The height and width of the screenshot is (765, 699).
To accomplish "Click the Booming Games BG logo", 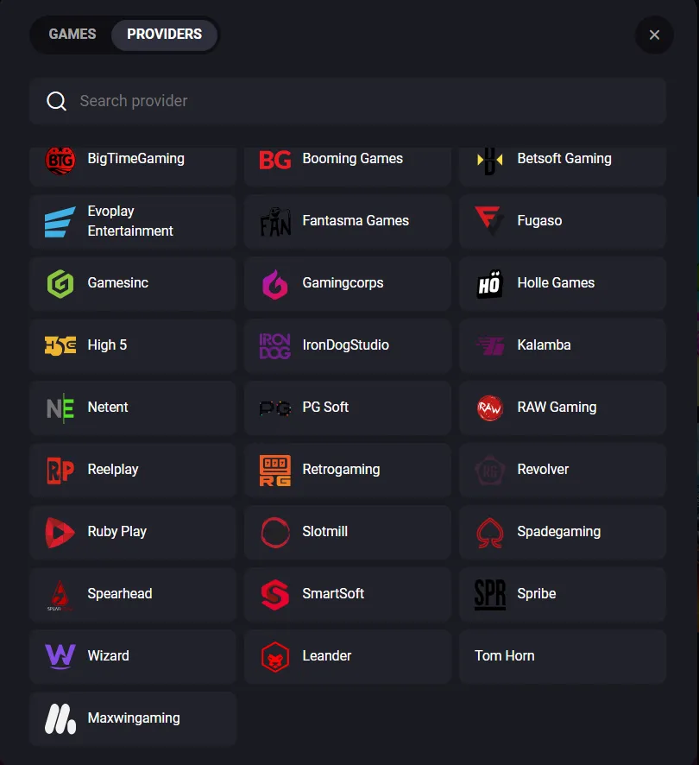I will click(273, 159).
